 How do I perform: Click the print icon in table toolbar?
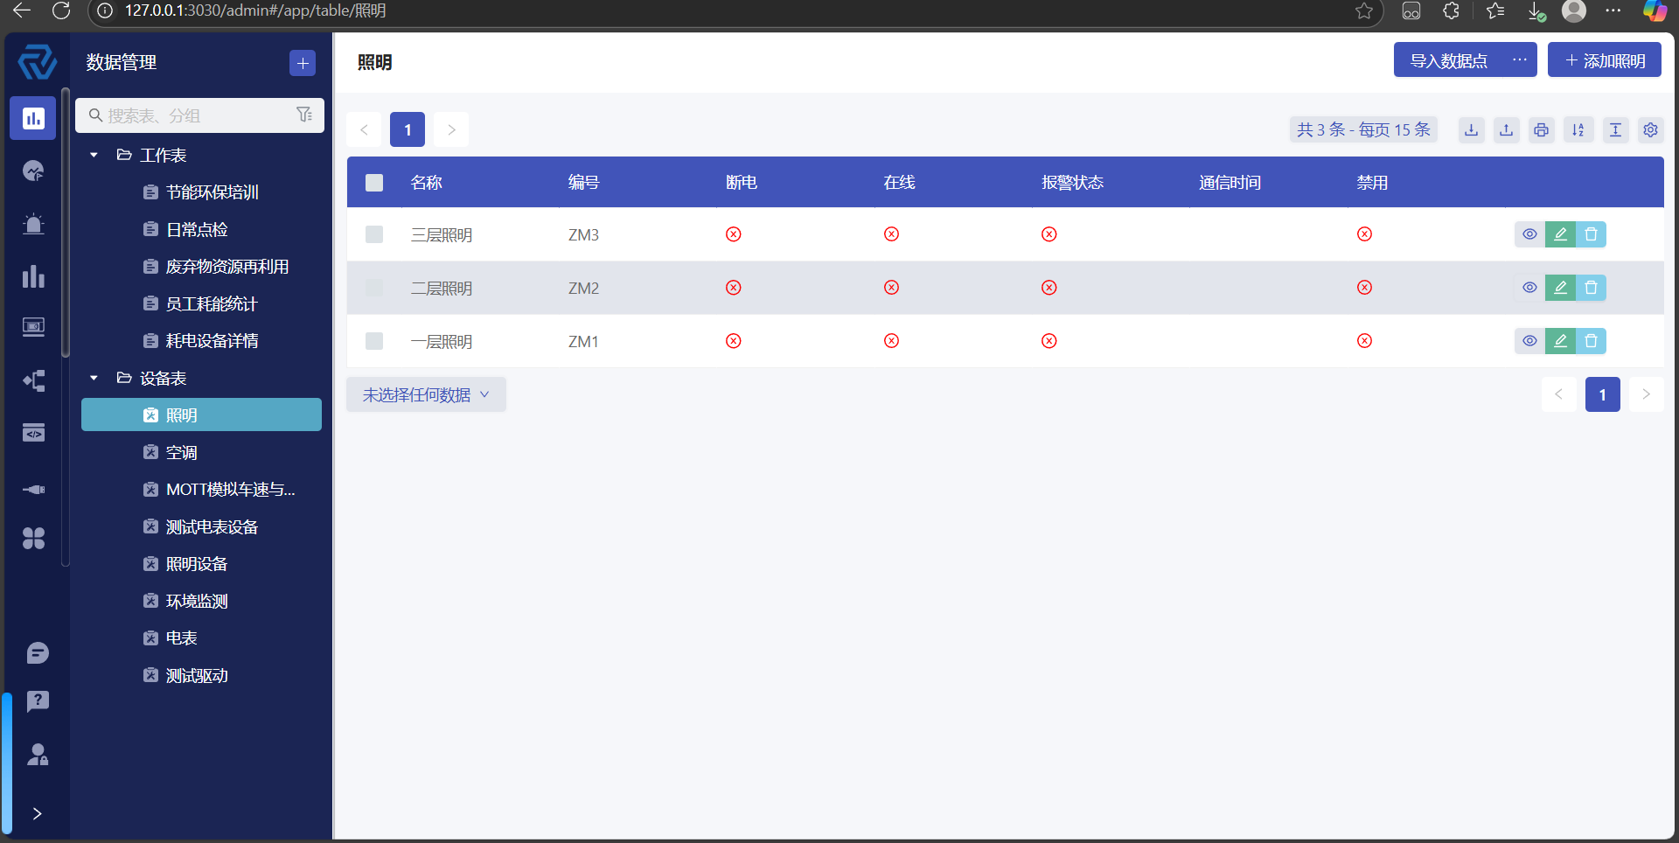coord(1541,130)
